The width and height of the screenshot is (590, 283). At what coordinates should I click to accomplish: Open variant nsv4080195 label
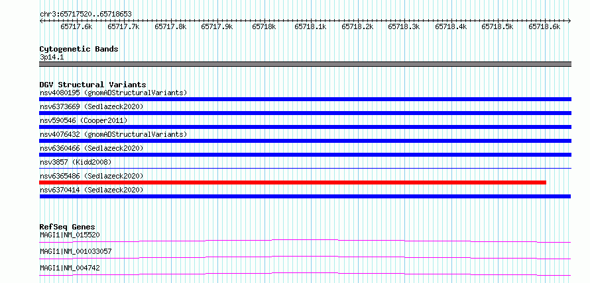113,93
